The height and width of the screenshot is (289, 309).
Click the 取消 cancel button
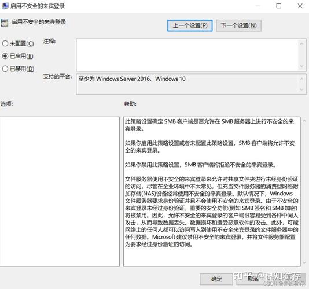click(253, 279)
